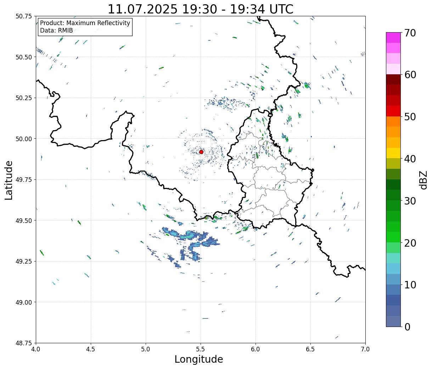
Task: Click the longitude tick label "5.0"
Action: coord(146,349)
